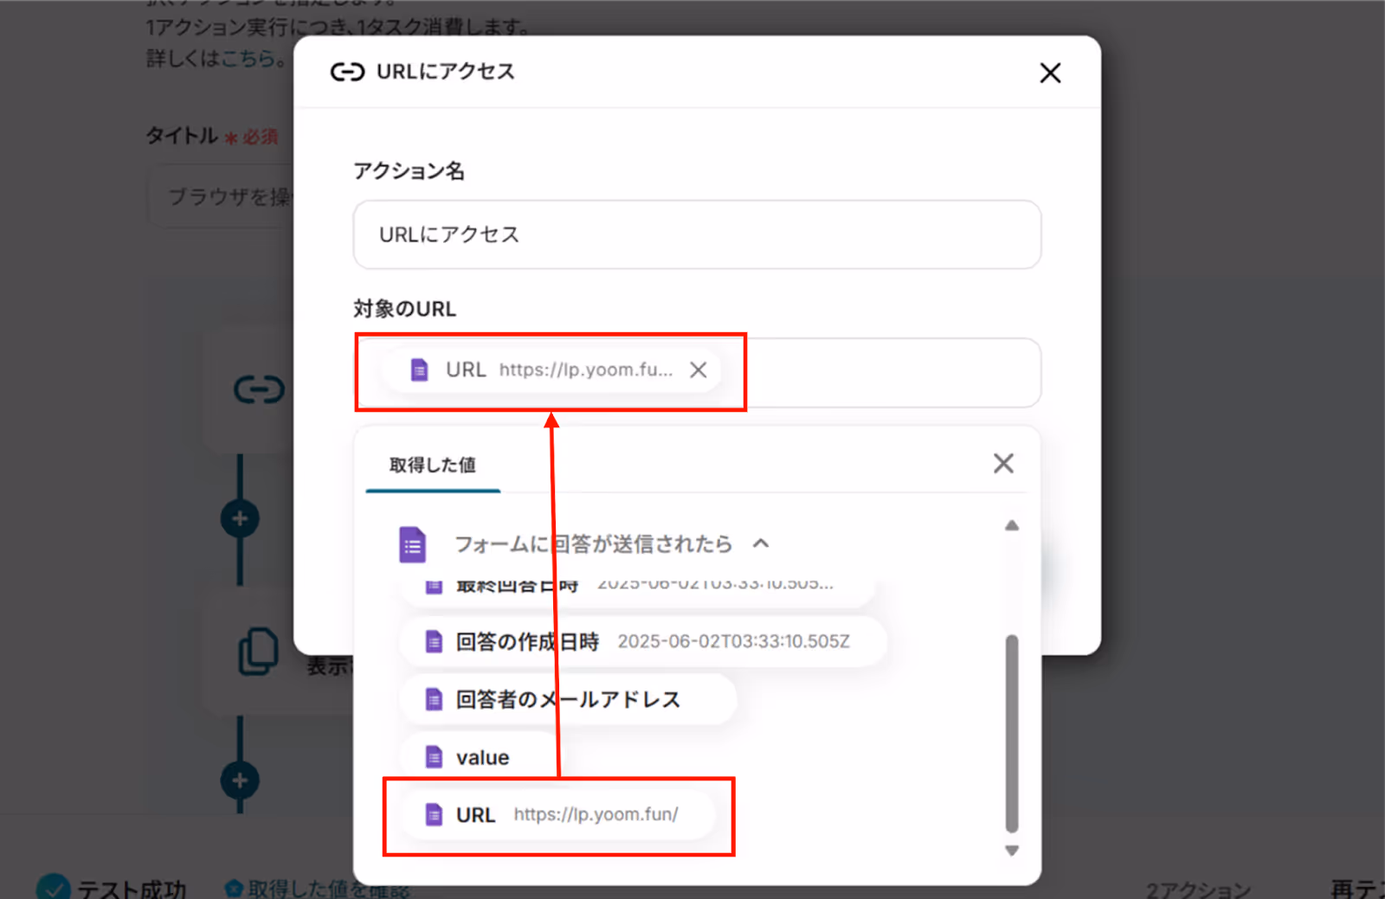Click the copy step icon in background
The image size is (1385, 899).
[x=258, y=652]
